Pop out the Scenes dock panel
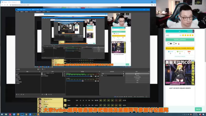Screen dimensions: 206x116 (x=40, y=72)
